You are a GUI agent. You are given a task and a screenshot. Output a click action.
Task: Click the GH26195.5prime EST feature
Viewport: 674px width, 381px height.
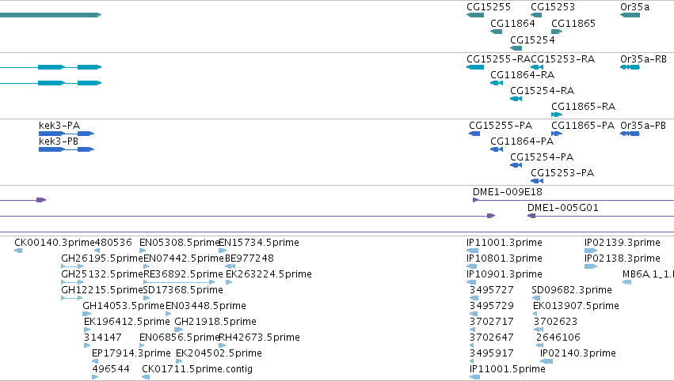click(x=72, y=266)
